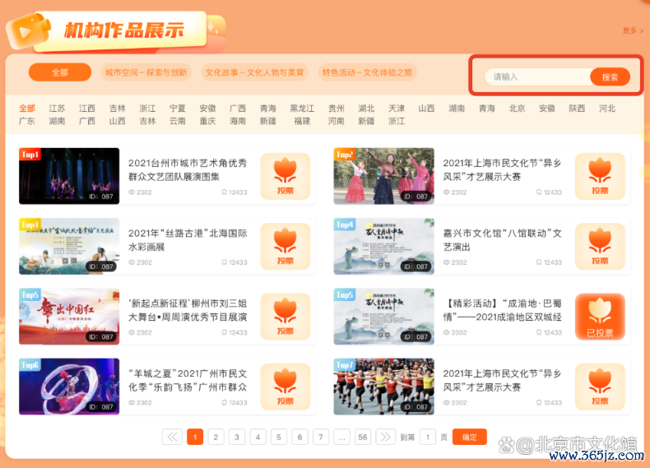The height and width of the screenshot is (468, 650).
Task: Filter works by 海南
Action: (238, 121)
